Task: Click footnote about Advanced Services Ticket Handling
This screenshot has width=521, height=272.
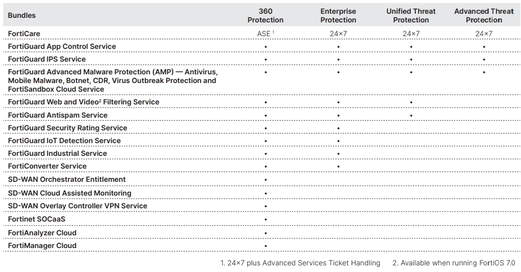Action: coord(300,263)
